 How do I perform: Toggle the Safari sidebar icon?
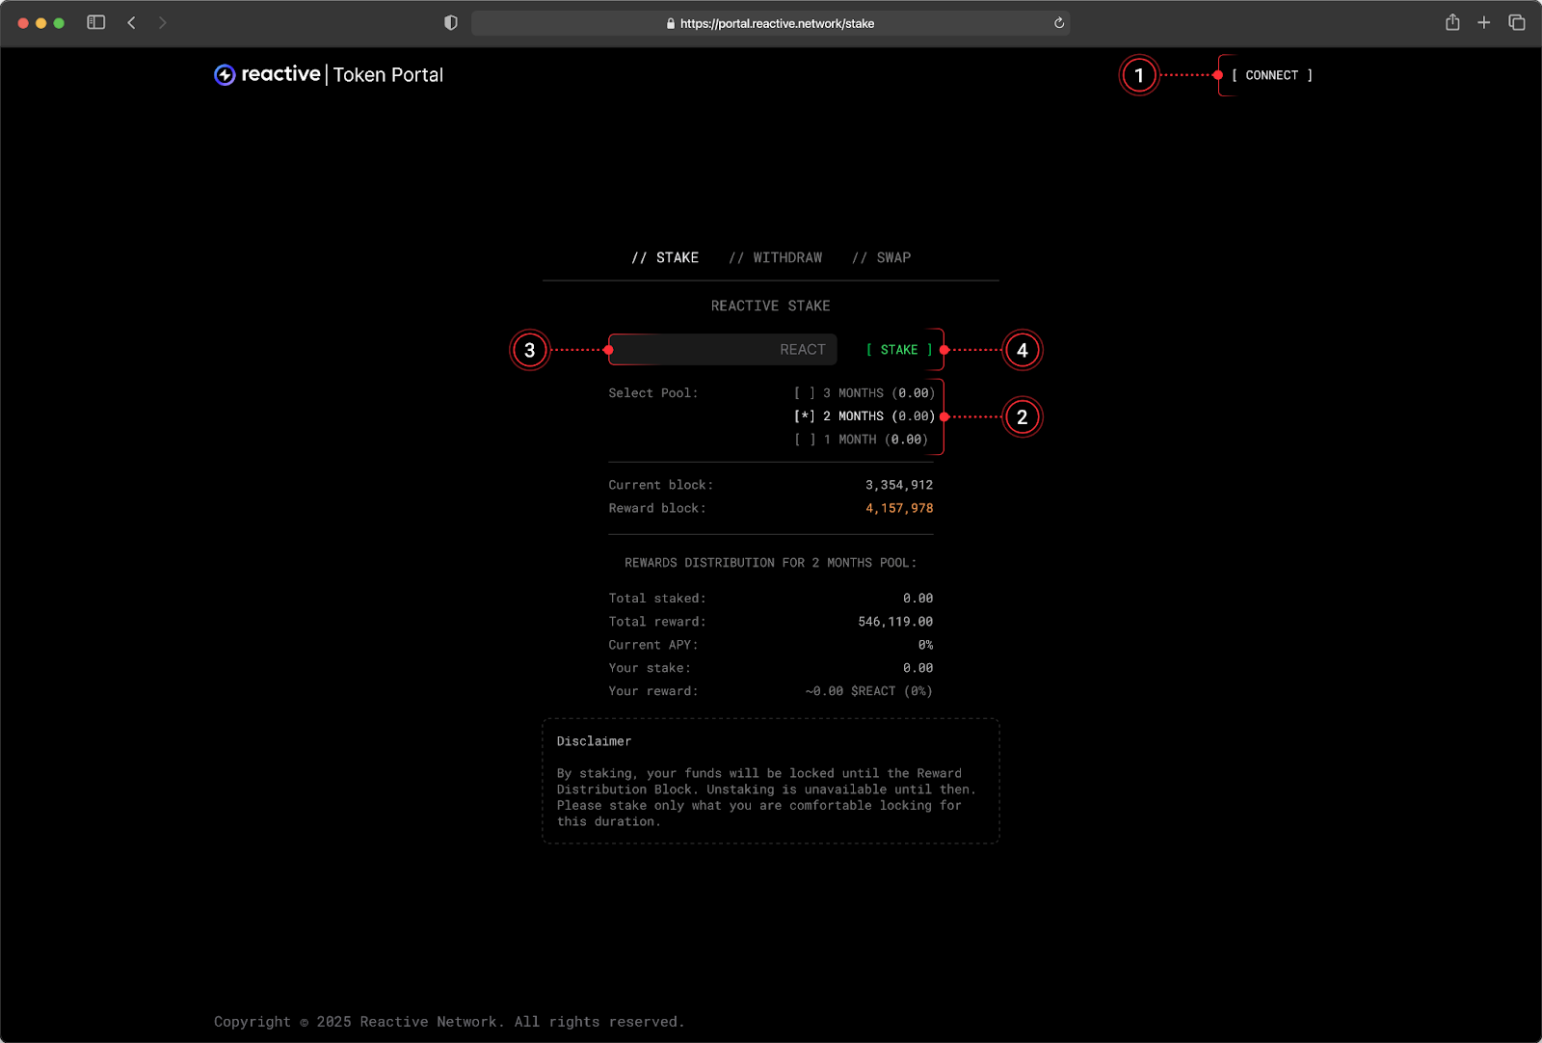[x=96, y=22]
